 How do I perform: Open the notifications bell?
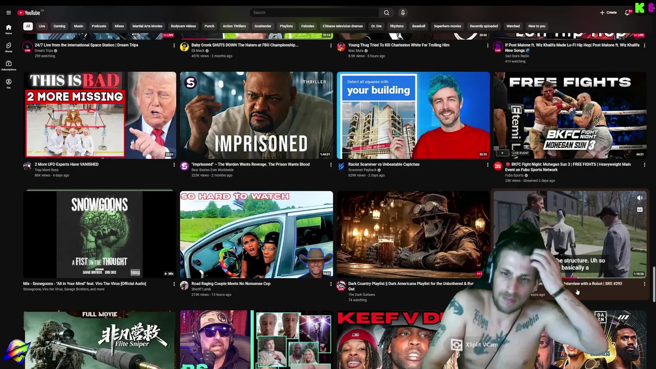(x=627, y=12)
